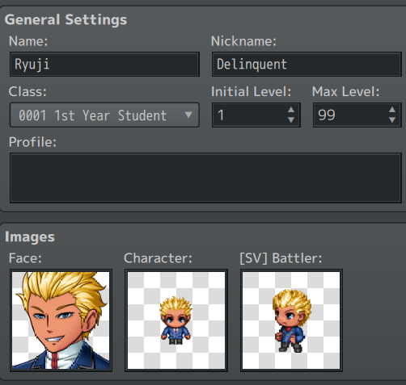Click the General Settings heading
Viewport: 406px width, 385px height.
(66, 20)
